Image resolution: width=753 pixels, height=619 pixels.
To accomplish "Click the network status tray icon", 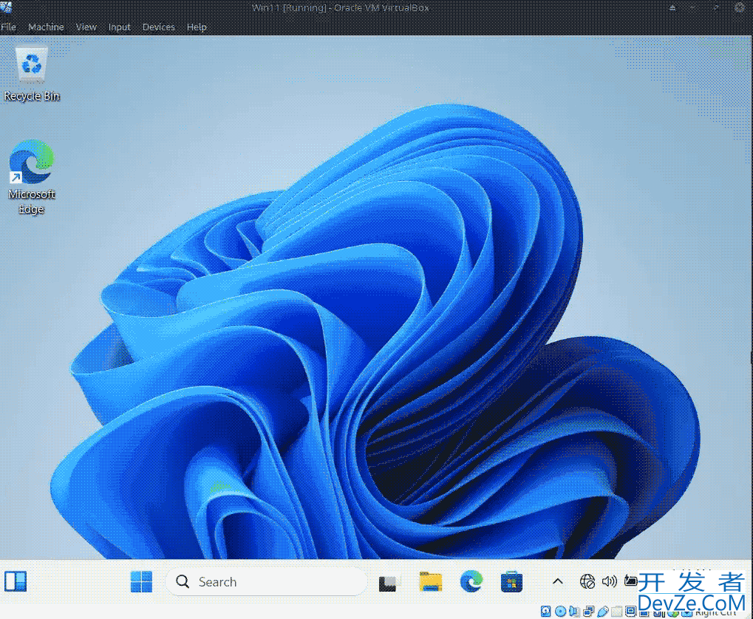I will [587, 581].
